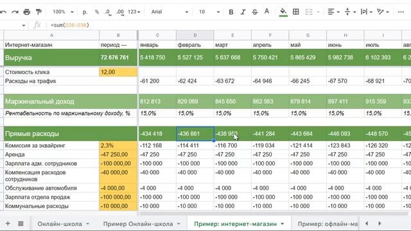411x231 pixels.
Task: Open the vertical align menu
Action: (350, 12)
